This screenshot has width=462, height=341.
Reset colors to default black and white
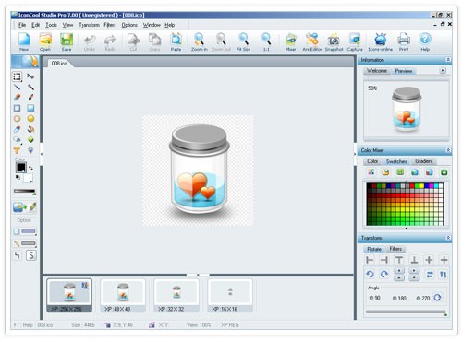(x=18, y=177)
